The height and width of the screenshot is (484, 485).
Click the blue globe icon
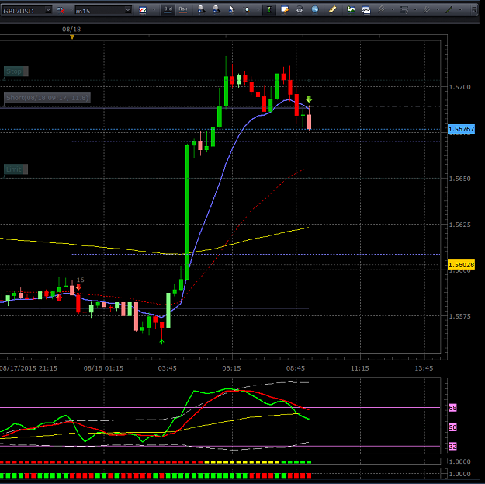pos(315,10)
